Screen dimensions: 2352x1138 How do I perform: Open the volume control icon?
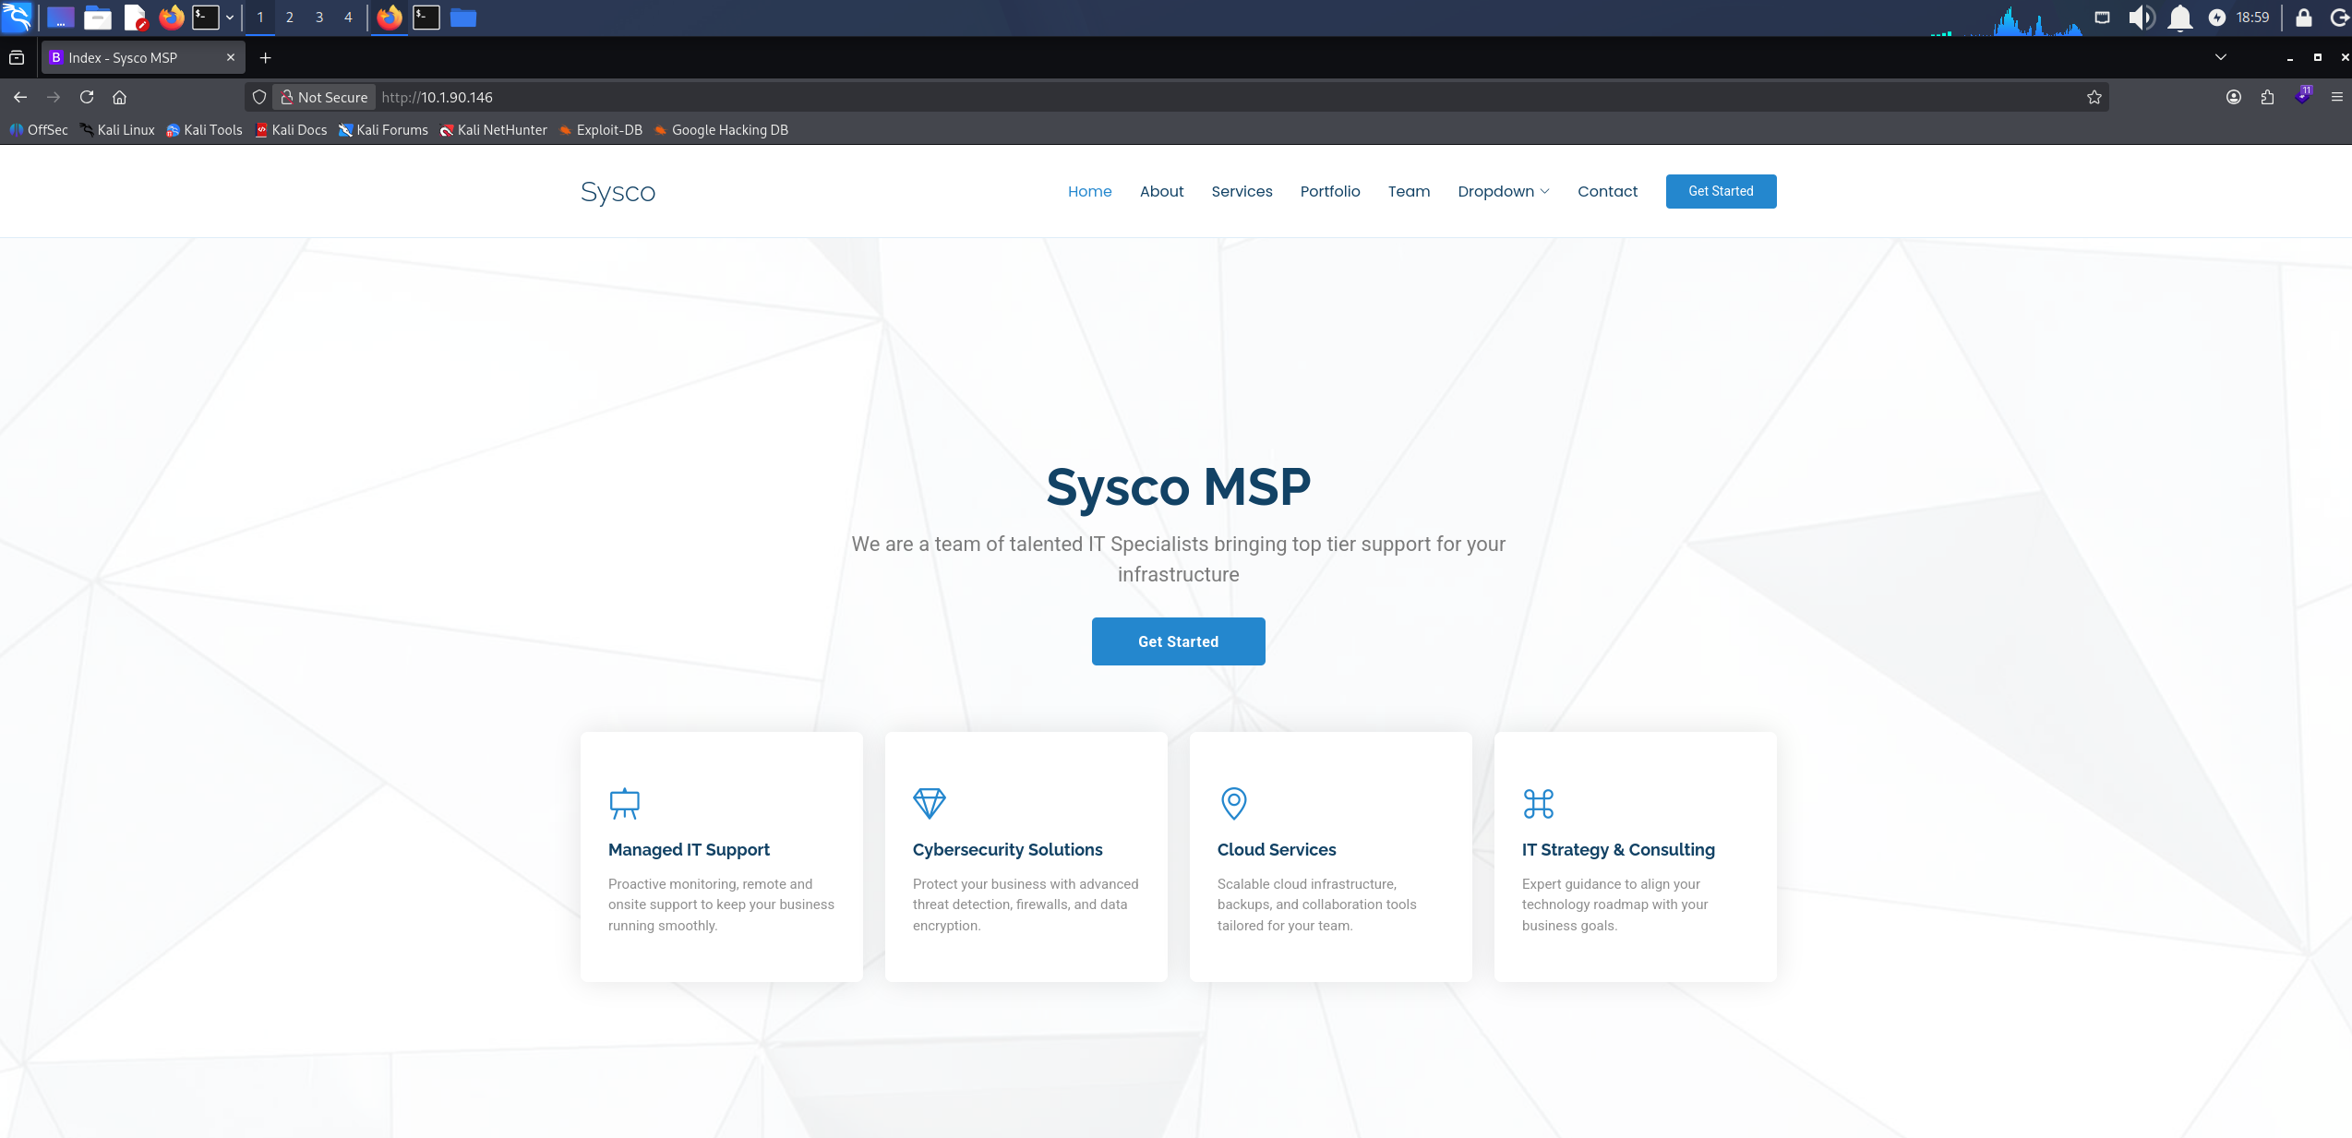click(2142, 18)
